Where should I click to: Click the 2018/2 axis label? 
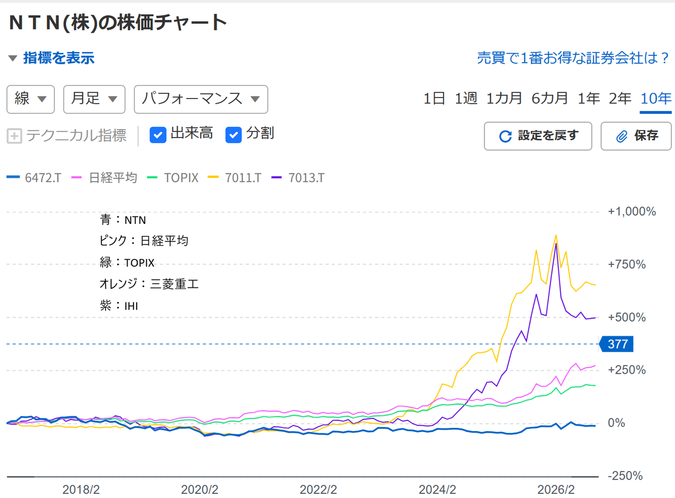[x=81, y=489]
